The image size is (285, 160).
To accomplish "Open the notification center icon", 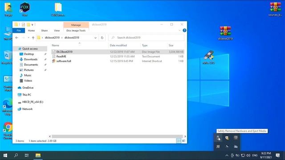I will pyautogui.click(x=277, y=156).
